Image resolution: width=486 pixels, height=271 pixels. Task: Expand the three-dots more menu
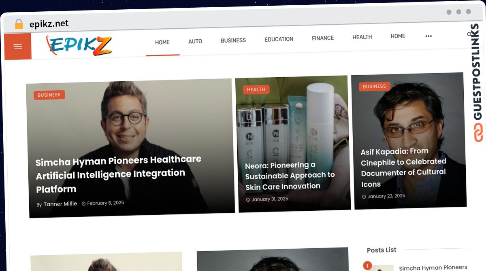point(428,36)
